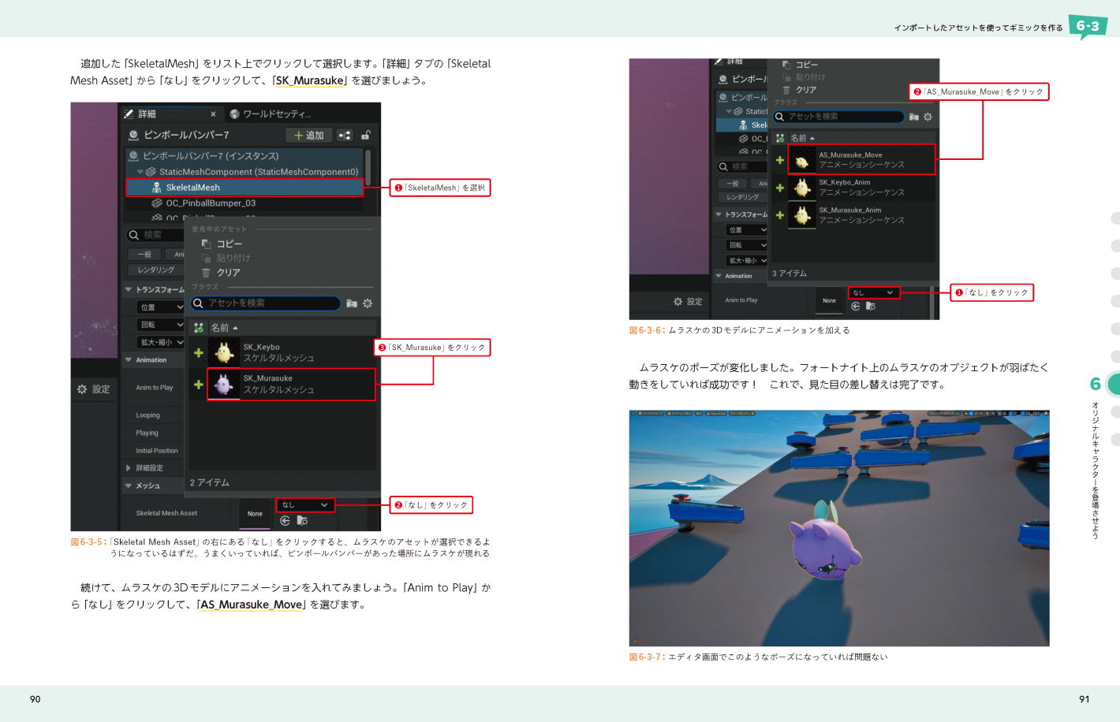1120x722 pixels.
Task: Browse to asset icon under Skeletal Mesh Asset
Action: [302, 521]
